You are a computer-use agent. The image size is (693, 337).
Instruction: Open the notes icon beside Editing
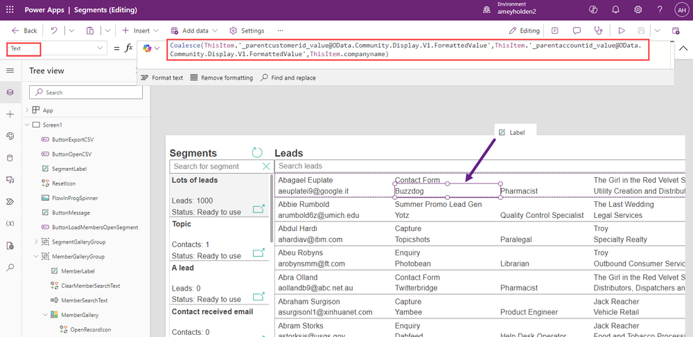554,30
